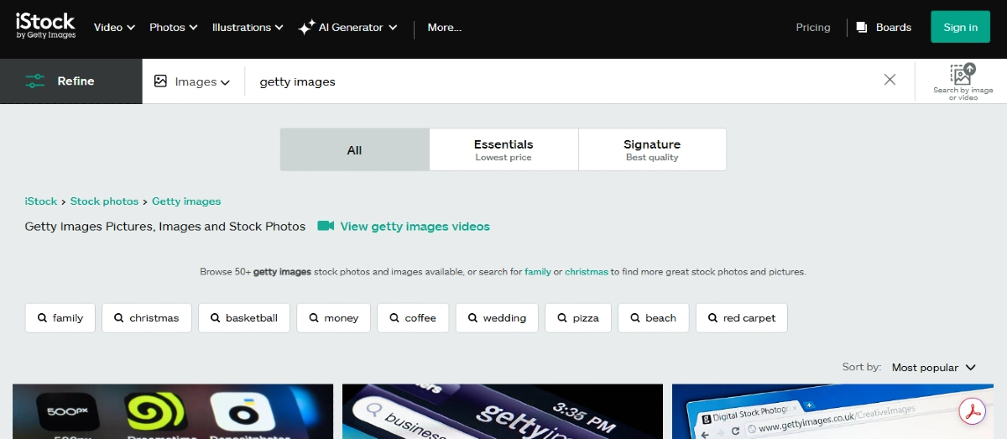Open the gettyimages phone screen thumbnail
Screen dimensions: 1007x439
tap(503, 411)
